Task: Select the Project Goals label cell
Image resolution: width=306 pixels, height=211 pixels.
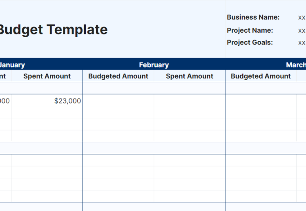Action: coord(250,43)
